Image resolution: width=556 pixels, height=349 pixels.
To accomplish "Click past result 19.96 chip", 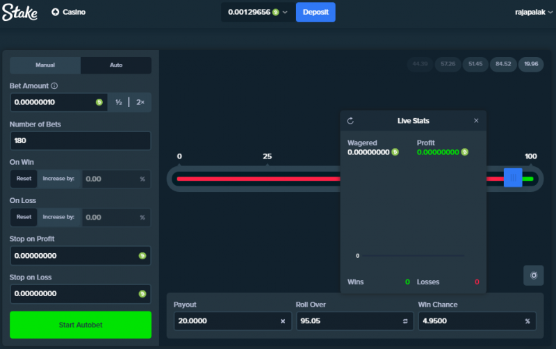I will (531, 64).
